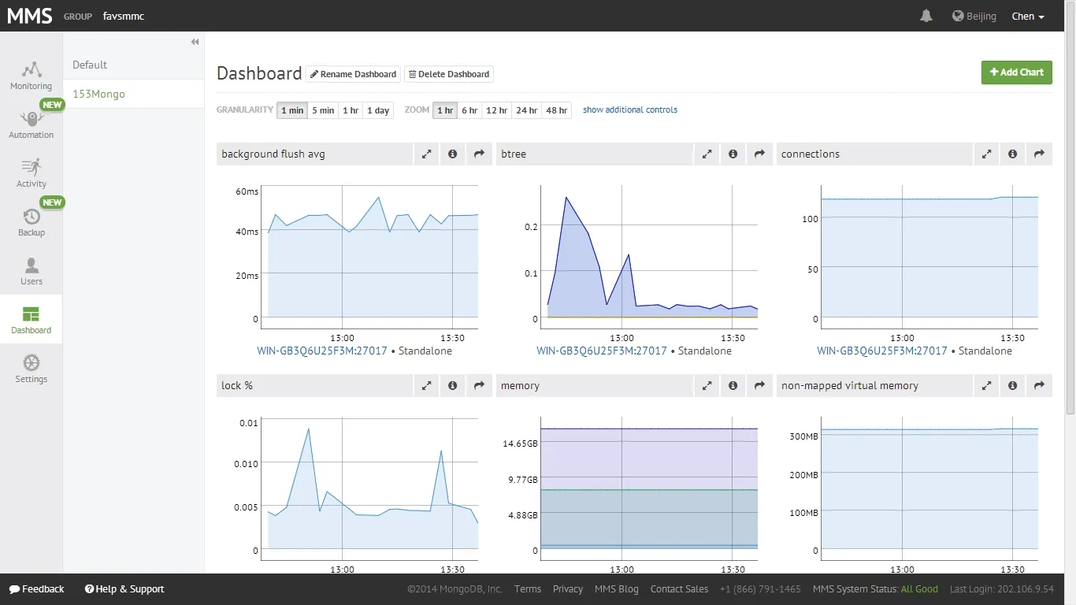Open the Chen account menu
Viewport: 1076px width, 605px height.
click(1028, 16)
